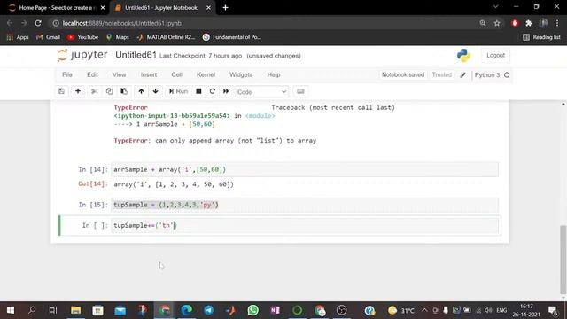Rename notebook by clicking Untitled61 title

point(136,55)
